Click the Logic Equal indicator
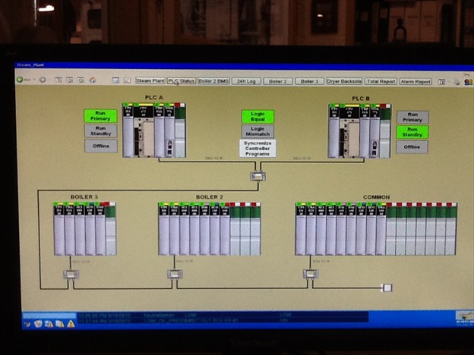The image size is (474, 355). [258, 117]
